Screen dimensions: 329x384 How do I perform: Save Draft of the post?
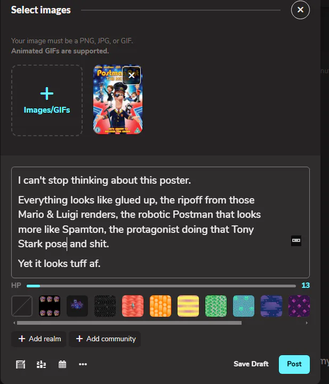[251, 364]
